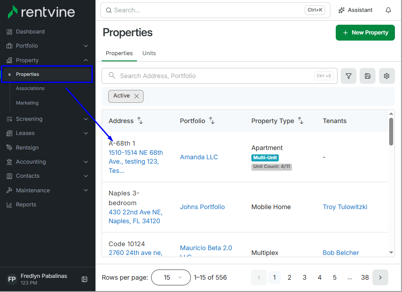The height and width of the screenshot is (292, 402).
Task: Switch to the Units tab
Action: point(149,53)
